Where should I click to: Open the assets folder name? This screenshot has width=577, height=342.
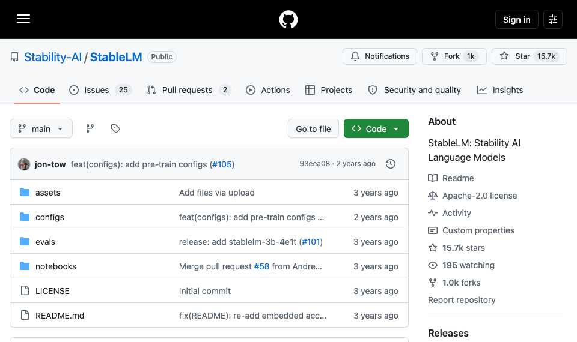(48, 193)
